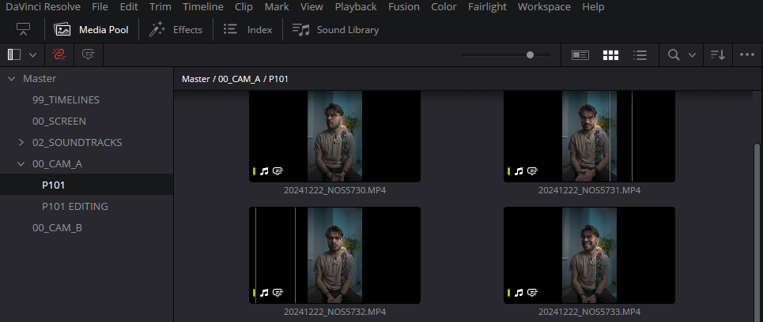Select the 99_TIMELINES bin

[66, 99]
